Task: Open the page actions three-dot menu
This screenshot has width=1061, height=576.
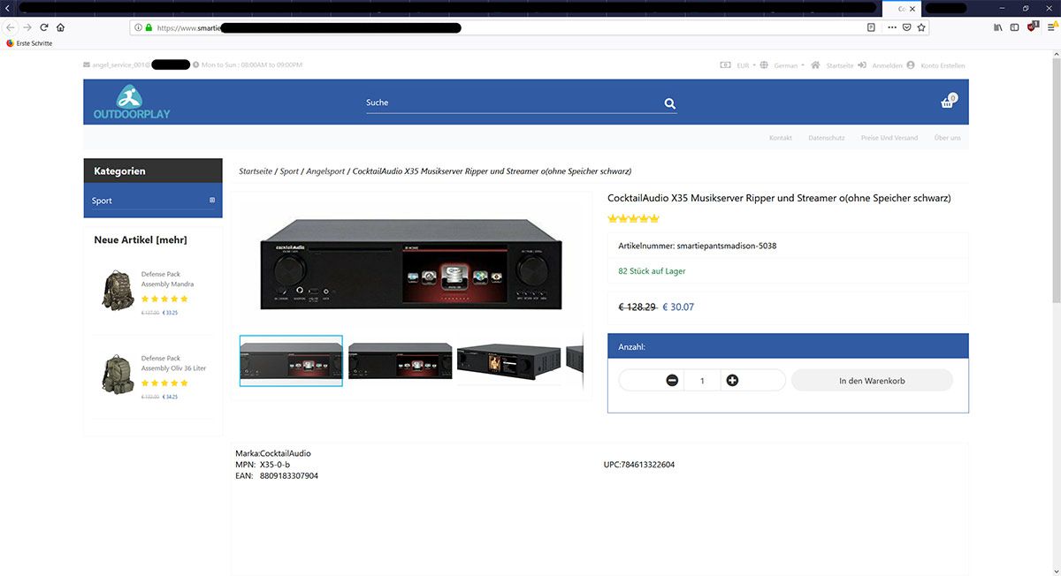Action: (x=891, y=27)
